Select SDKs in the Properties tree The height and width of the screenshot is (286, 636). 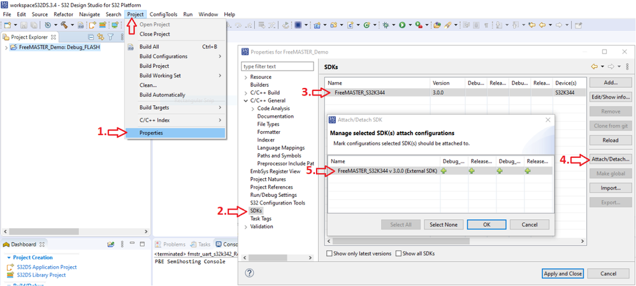tap(256, 211)
